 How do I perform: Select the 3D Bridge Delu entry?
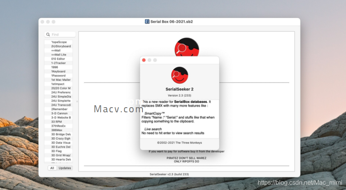58,134
